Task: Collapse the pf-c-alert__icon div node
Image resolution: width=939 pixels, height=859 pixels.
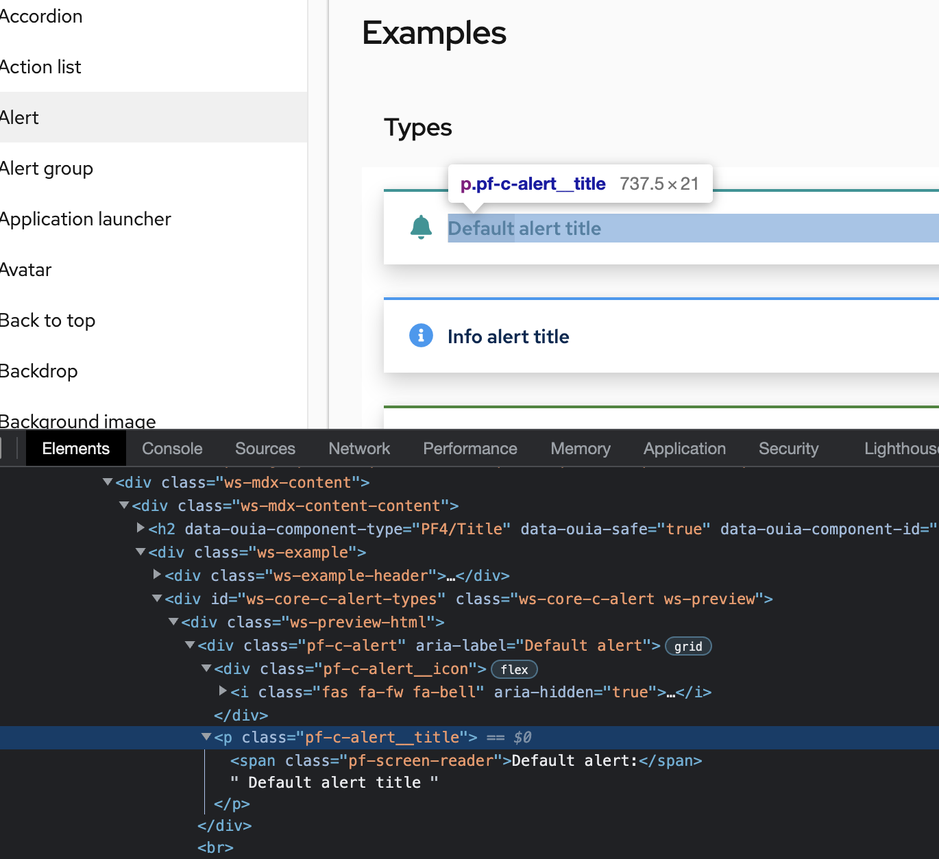Action: [x=206, y=668]
